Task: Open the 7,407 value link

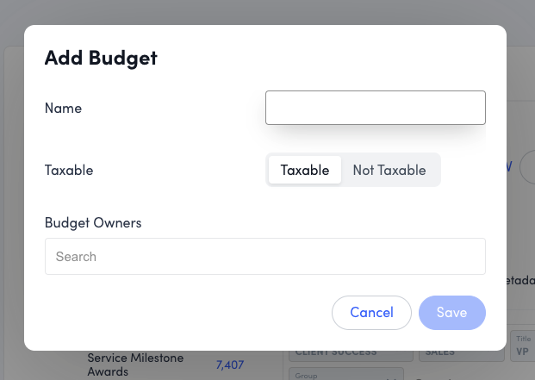Action: (230, 364)
